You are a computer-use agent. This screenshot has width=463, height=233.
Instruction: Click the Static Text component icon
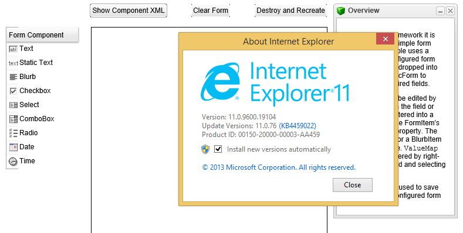(13, 63)
